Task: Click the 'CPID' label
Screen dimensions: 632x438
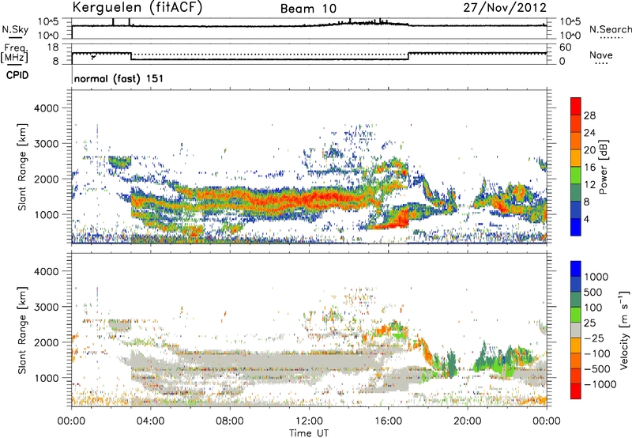Action: (17, 75)
